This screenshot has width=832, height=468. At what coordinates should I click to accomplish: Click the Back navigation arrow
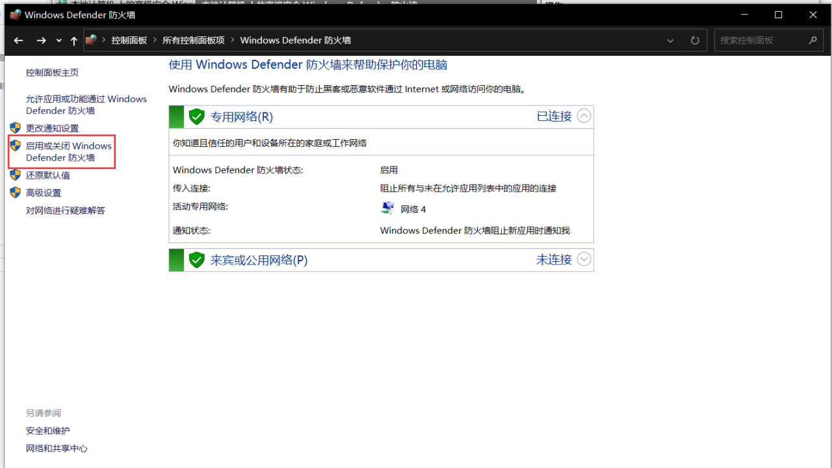click(x=19, y=40)
